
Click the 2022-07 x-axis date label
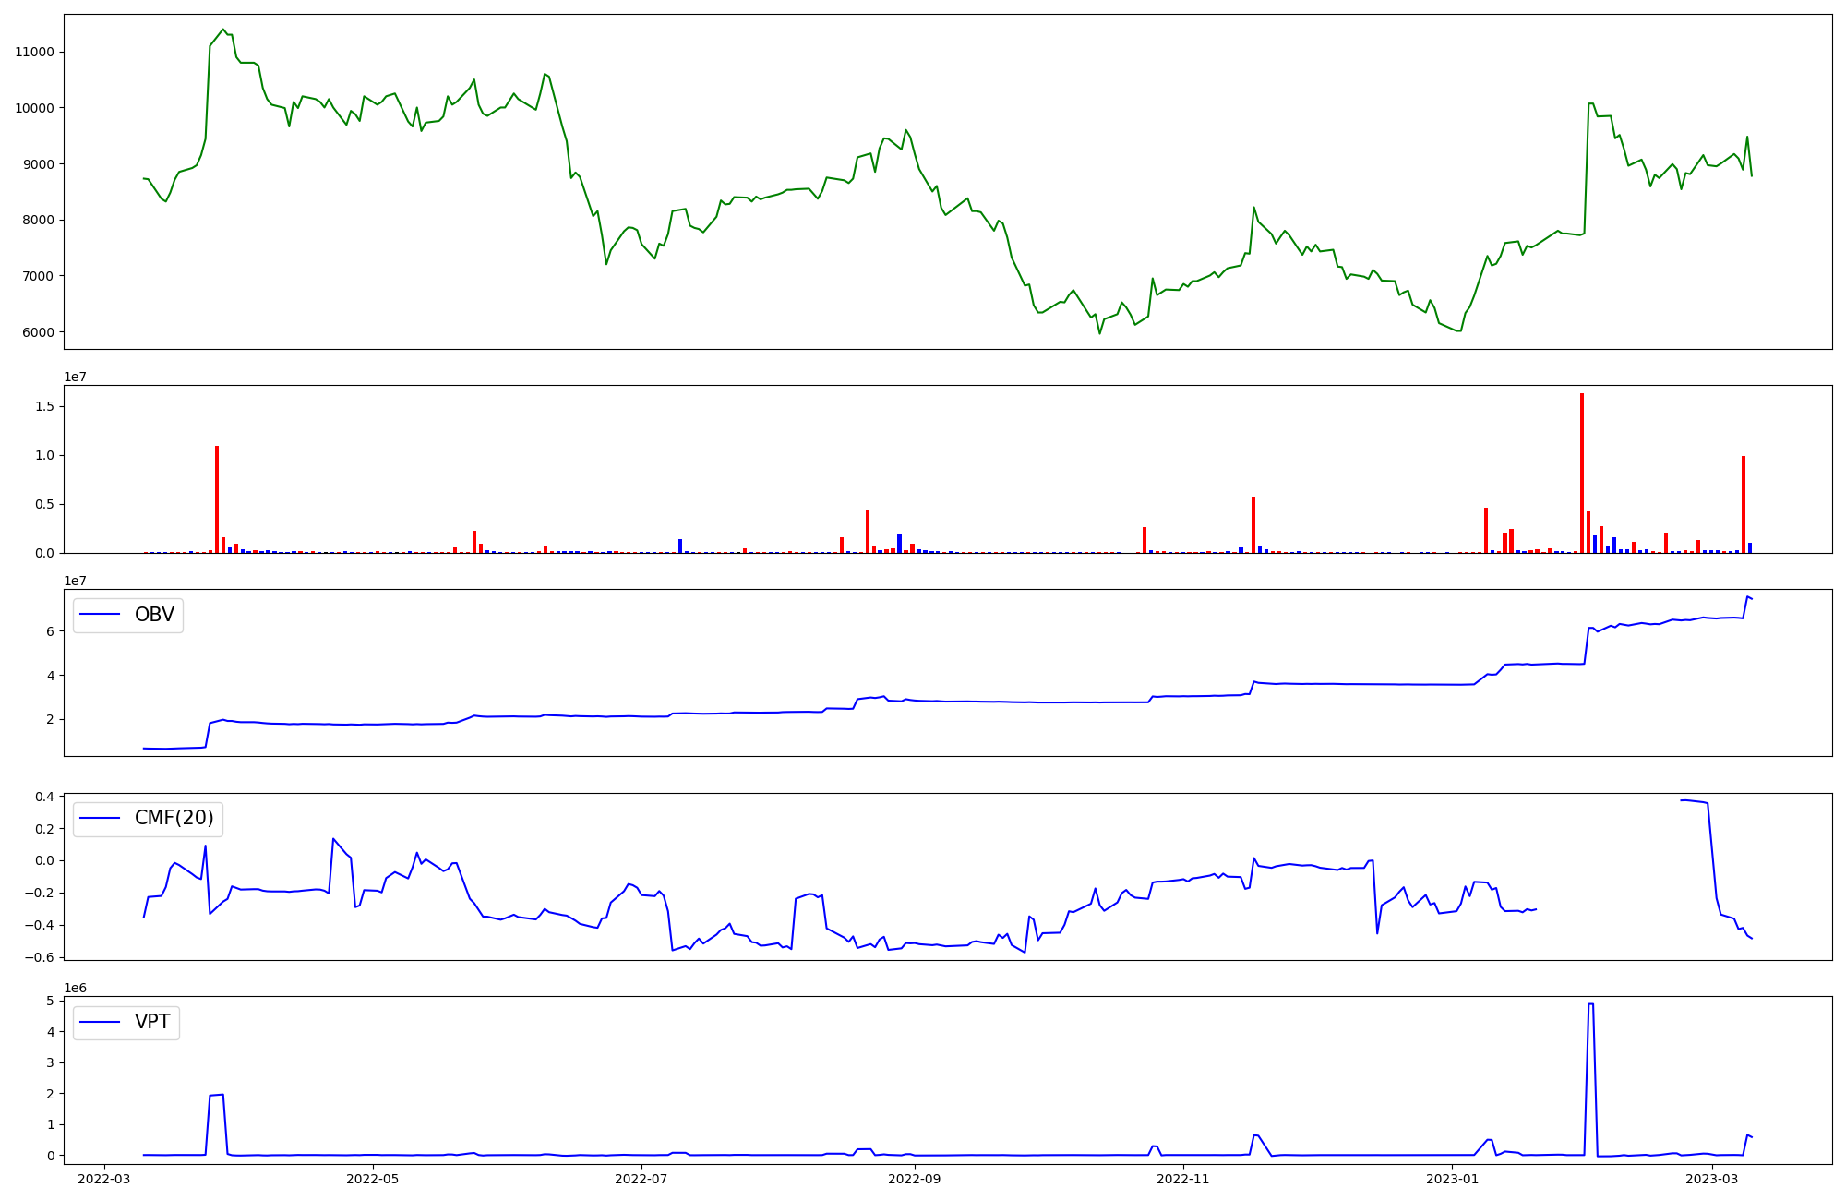click(641, 1178)
